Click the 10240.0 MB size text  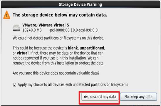coord(32,30)
